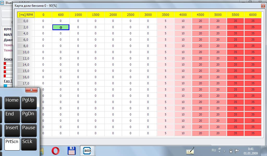Select the 2000 RPM column header
This screenshot has height=156, width=267.
coord(113,15)
